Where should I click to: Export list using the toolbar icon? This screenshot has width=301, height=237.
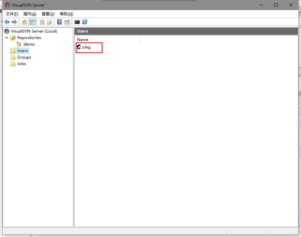(x=50, y=22)
